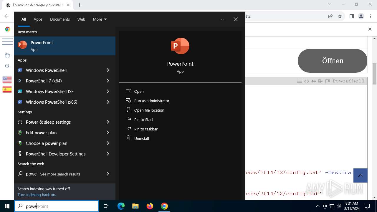Screen dimensions: 377x212
Task: Click the volume tray icon
Action: click(339, 206)
